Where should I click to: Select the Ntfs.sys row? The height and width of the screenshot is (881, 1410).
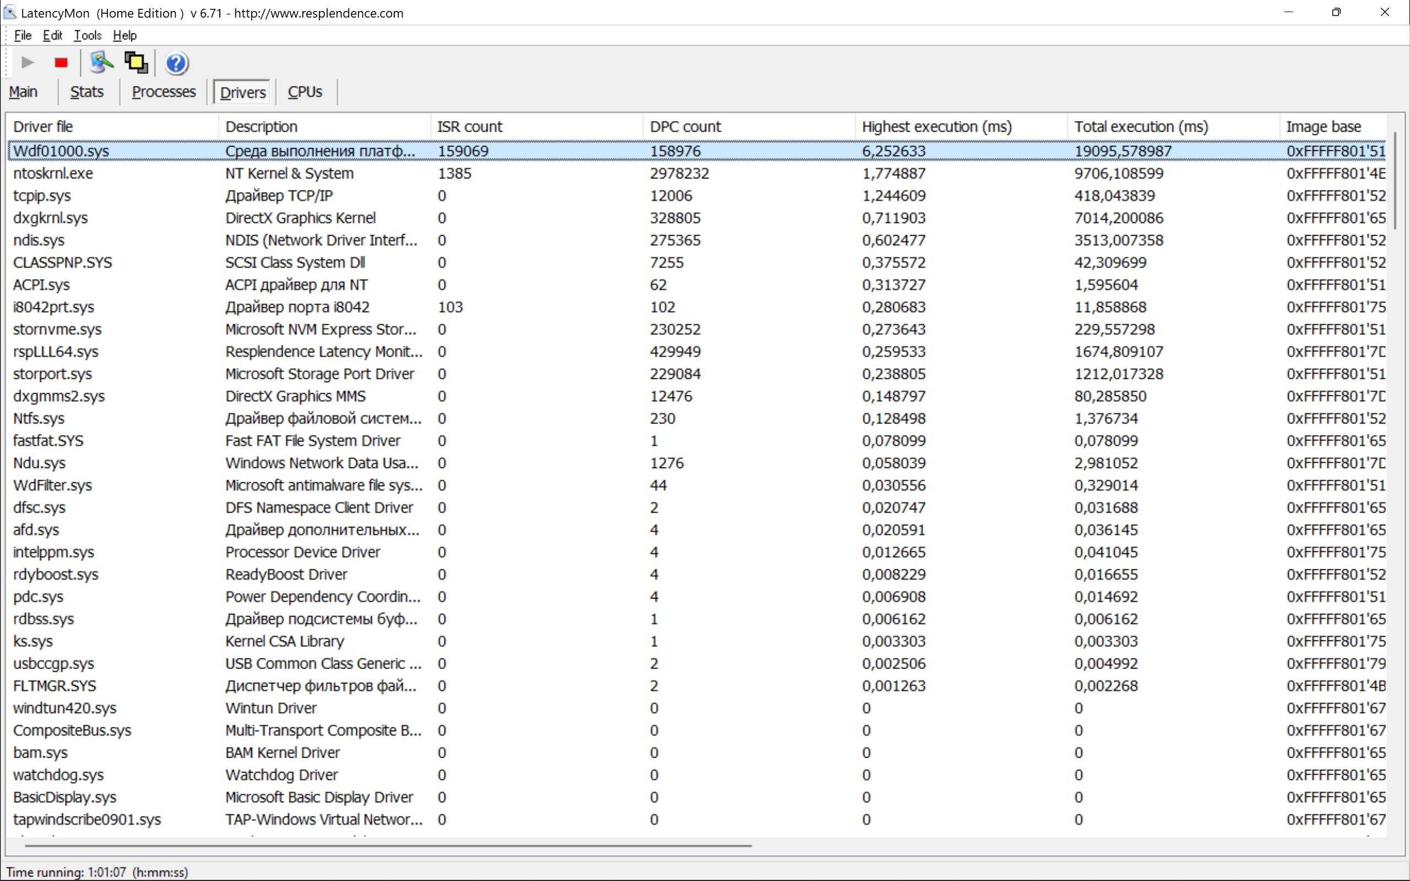[x=697, y=418]
